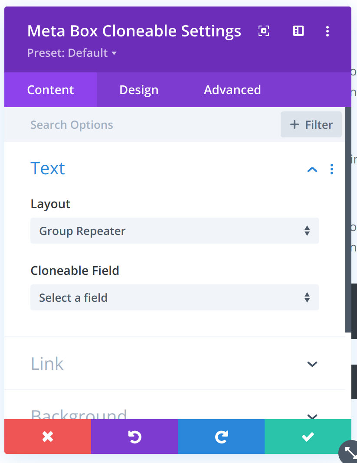The image size is (357, 463).
Task: Open the settings header three-dot menu
Action: pyautogui.click(x=328, y=31)
